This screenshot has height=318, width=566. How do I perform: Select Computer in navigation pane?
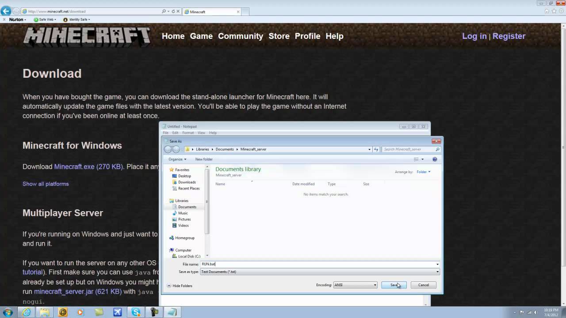183,250
